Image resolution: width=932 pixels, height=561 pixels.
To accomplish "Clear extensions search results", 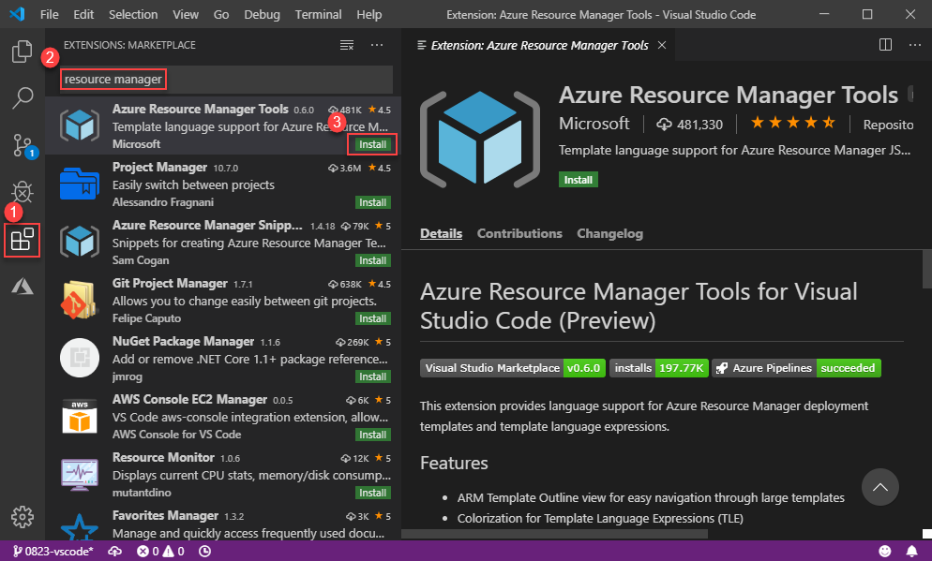I will (x=347, y=45).
